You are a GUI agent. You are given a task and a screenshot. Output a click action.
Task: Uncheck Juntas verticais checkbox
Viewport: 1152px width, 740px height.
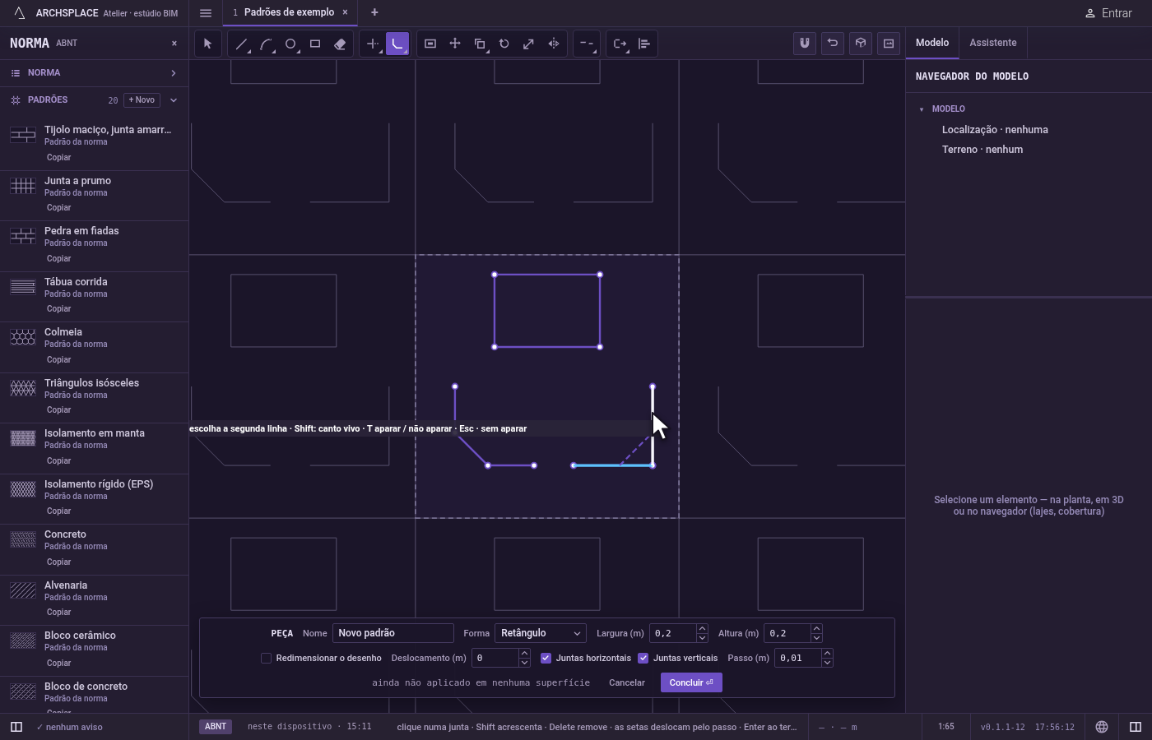643,658
